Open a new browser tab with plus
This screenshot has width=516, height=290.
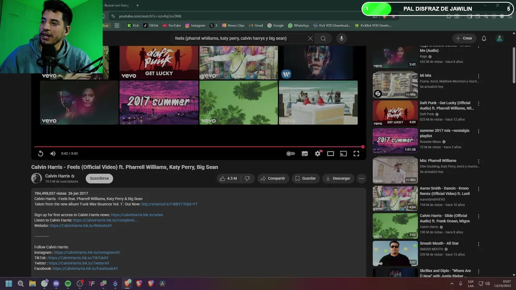(137, 5)
